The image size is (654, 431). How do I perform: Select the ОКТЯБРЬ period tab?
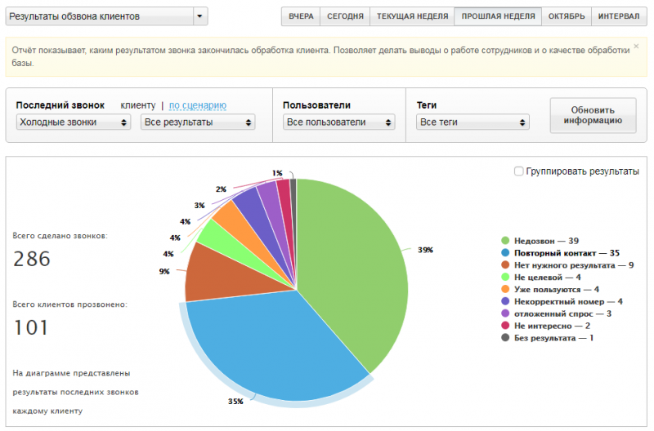(567, 16)
